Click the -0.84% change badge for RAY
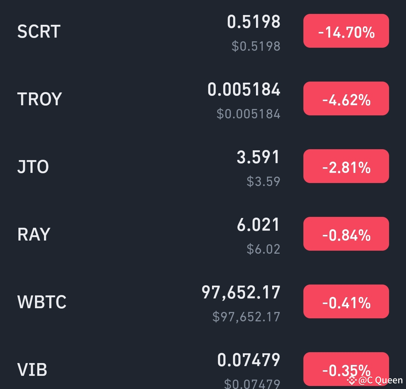 coord(346,233)
